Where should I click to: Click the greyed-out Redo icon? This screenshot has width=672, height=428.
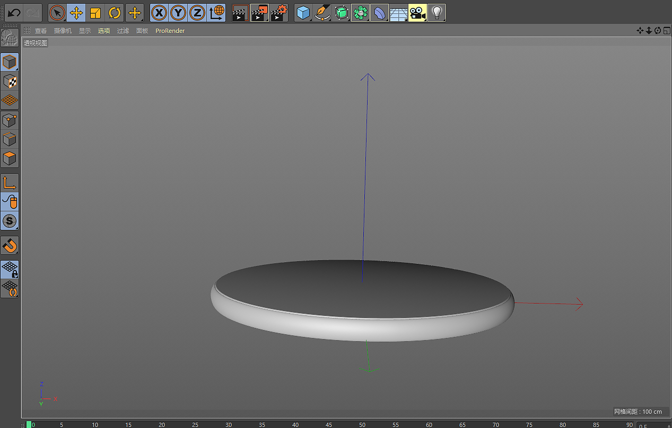tap(32, 13)
